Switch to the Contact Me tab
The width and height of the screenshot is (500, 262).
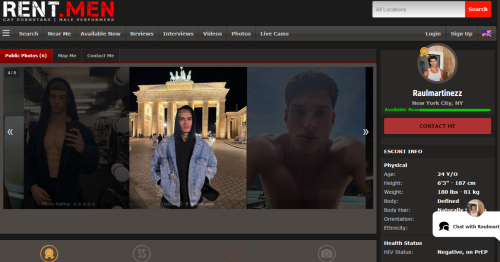(100, 56)
